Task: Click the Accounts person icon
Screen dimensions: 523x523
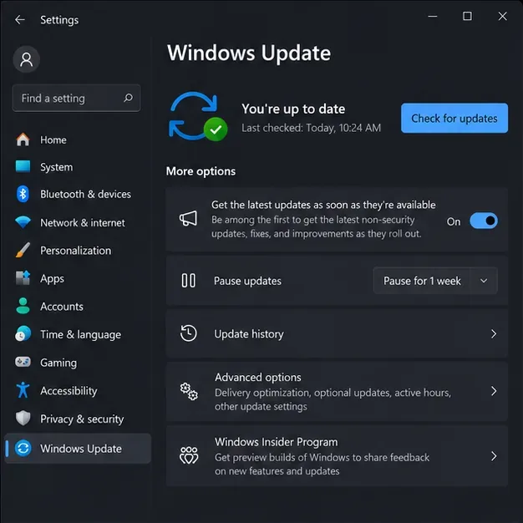Action: pyautogui.click(x=23, y=306)
